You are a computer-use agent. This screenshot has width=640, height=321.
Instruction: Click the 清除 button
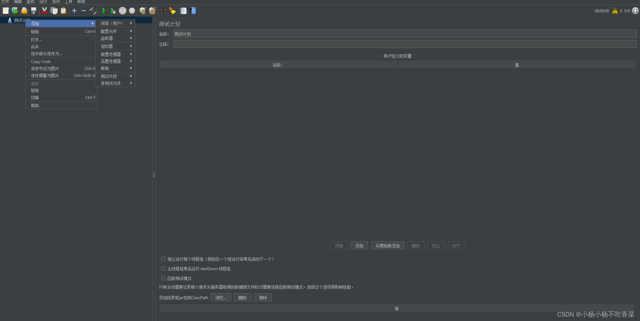[x=263, y=298]
